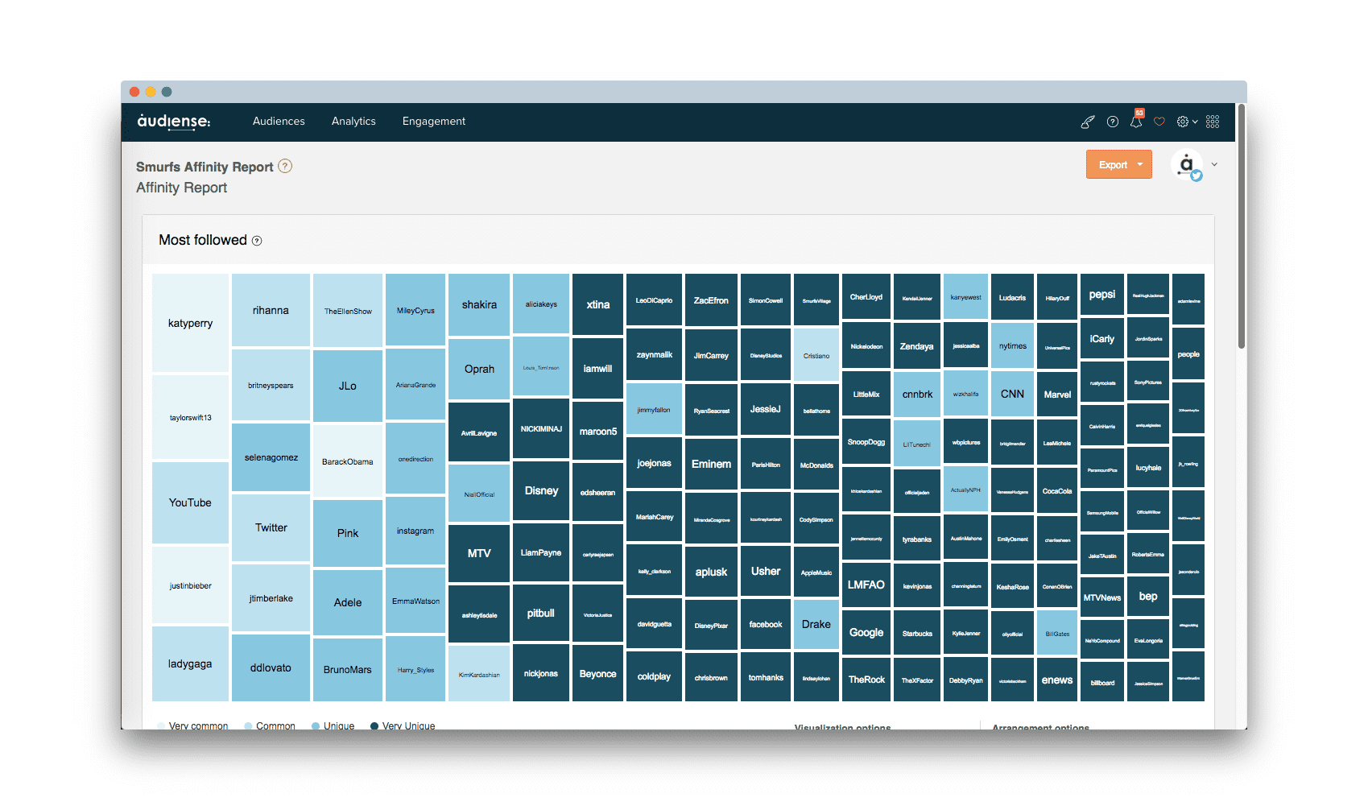Select the coldplay tile
Image resolution: width=1368 pixels, height=810 pixels.
point(654,676)
